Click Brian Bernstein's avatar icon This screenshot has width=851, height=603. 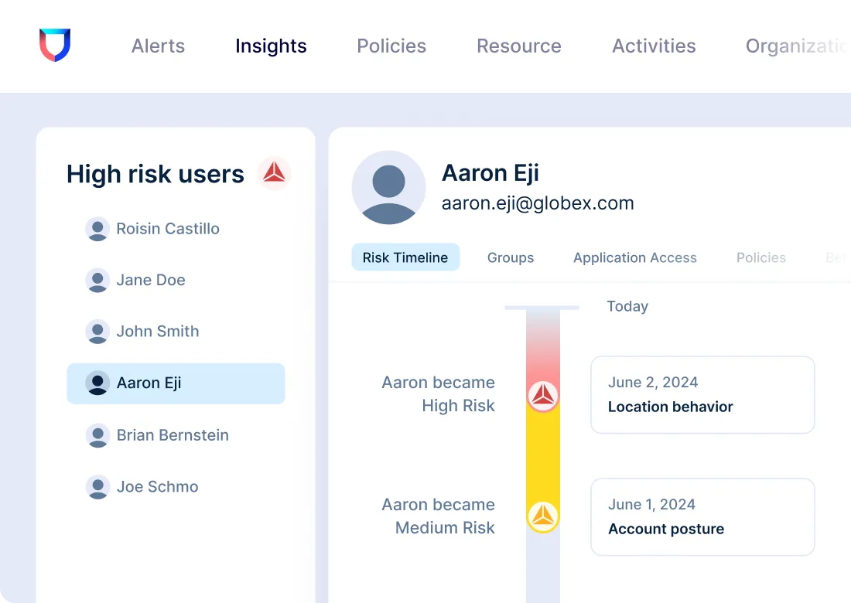point(97,435)
